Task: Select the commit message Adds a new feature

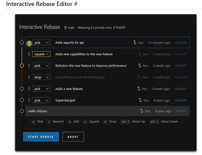Action: click(69, 89)
